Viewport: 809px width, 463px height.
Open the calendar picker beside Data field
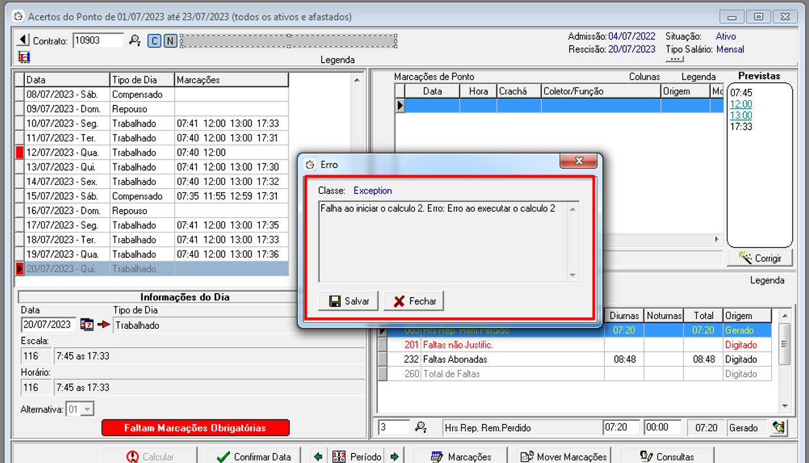coord(87,324)
